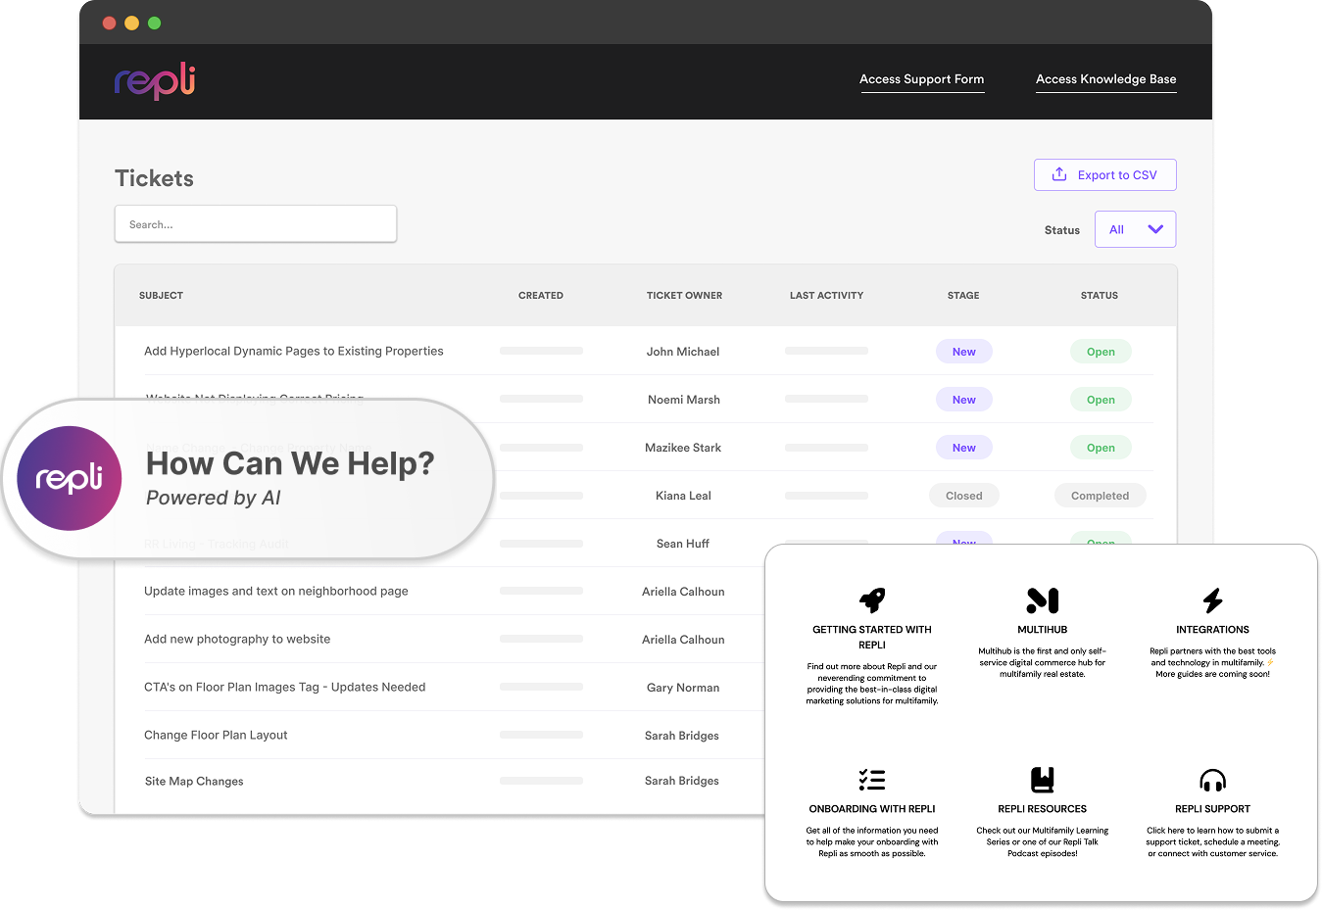1322x910 pixels.
Task: Click the book Repli Resources icon
Action: tap(1043, 780)
